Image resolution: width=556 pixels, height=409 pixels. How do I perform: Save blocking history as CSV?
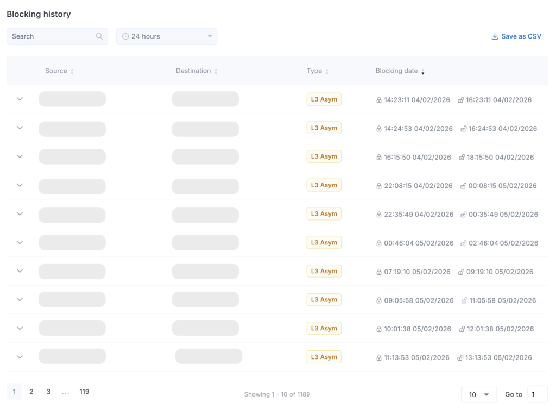tap(521, 36)
